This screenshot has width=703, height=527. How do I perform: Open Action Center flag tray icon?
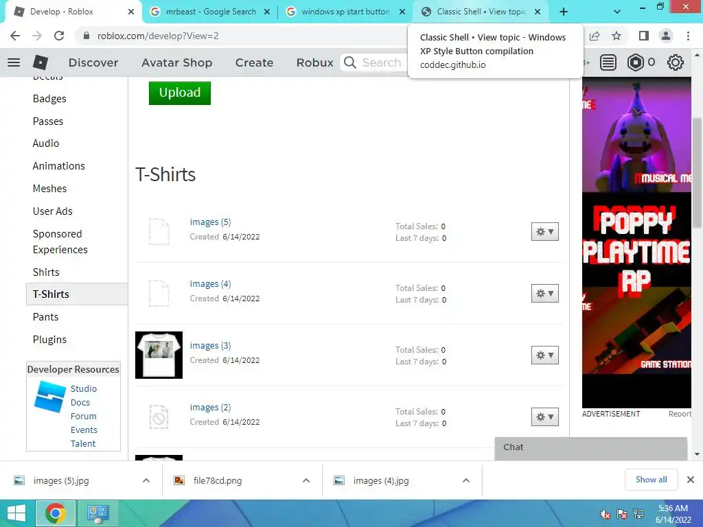click(621, 514)
